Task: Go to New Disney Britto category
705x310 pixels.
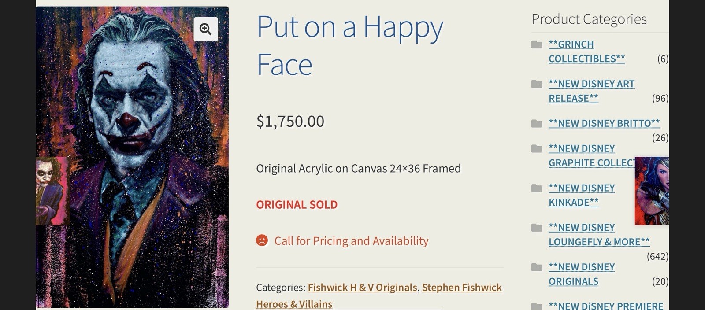Action: [x=604, y=124]
